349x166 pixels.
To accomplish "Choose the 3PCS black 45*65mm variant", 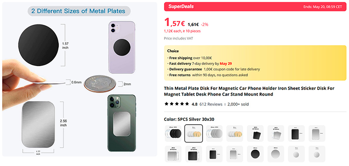I will [194, 154].
